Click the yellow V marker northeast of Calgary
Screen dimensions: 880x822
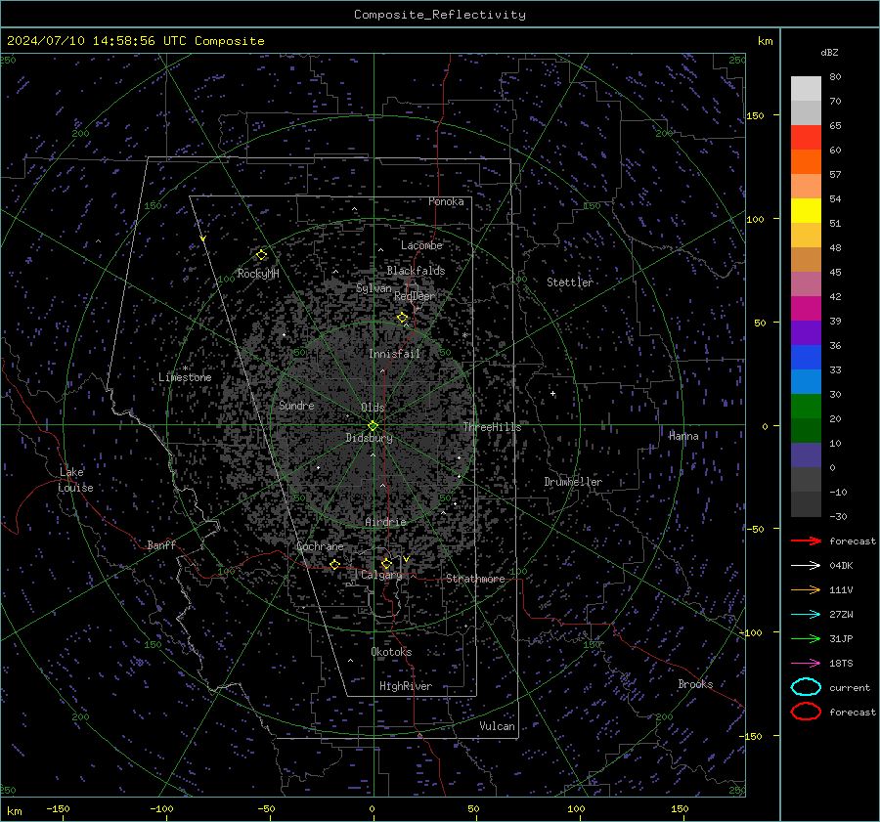pyautogui.click(x=407, y=559)
